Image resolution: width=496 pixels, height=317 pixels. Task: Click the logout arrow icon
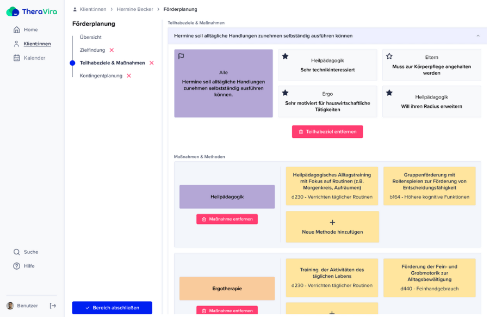pyautogui.click(x=53, y=306)
